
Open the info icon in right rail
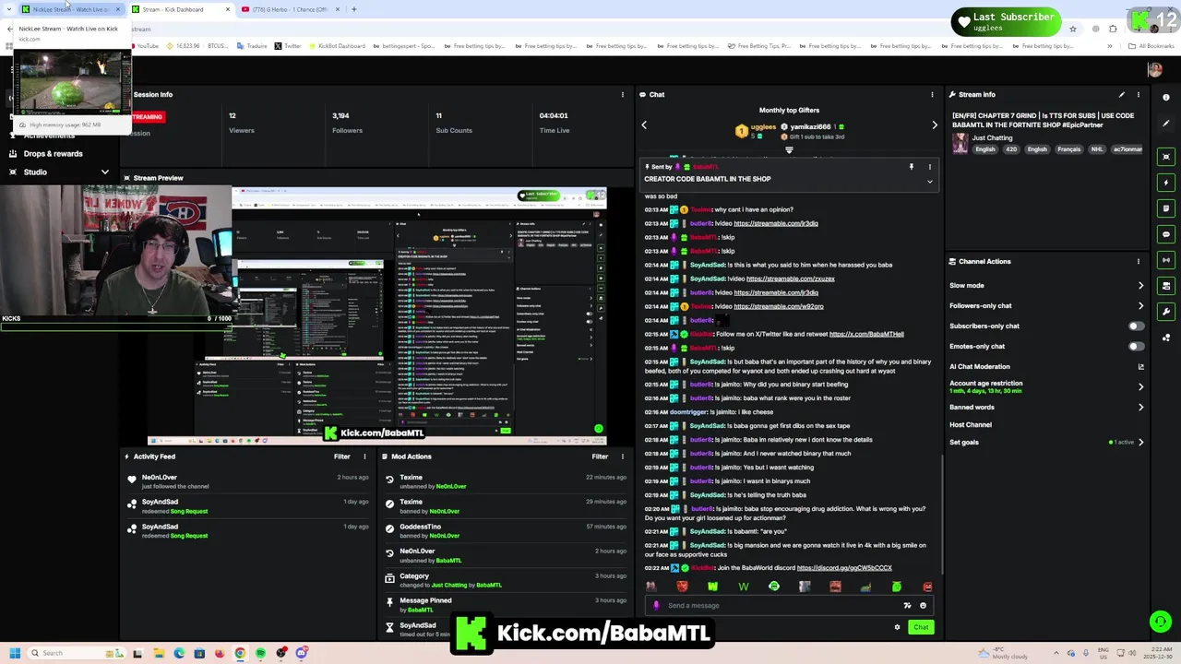[1166, 97]
